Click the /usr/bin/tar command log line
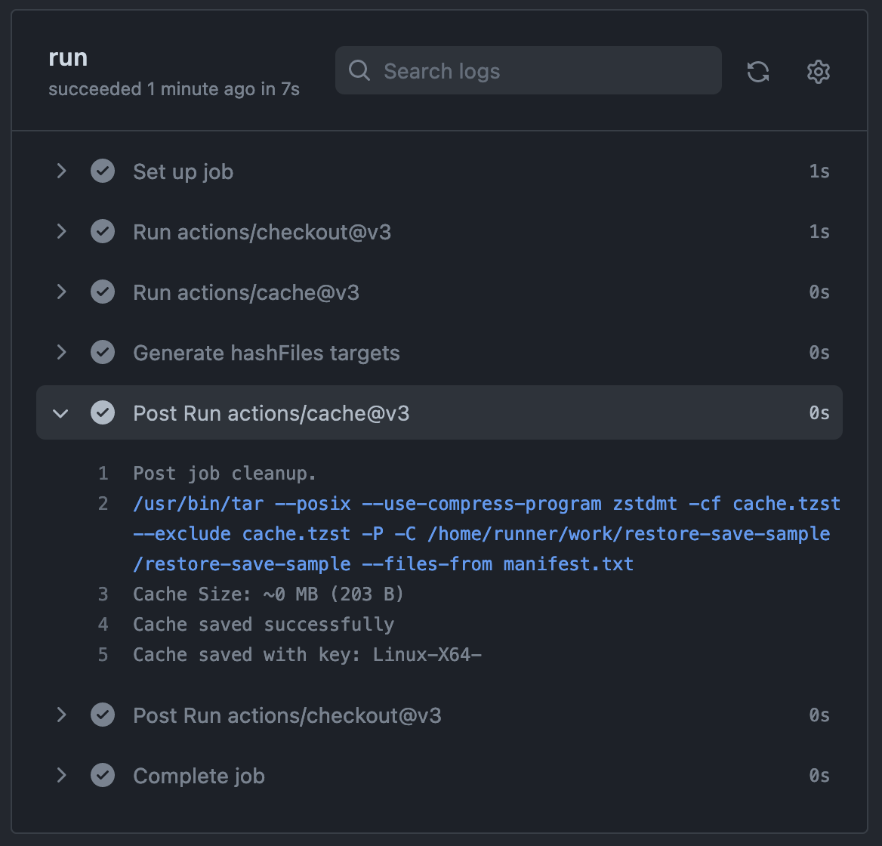 click(x=486, y=534)
